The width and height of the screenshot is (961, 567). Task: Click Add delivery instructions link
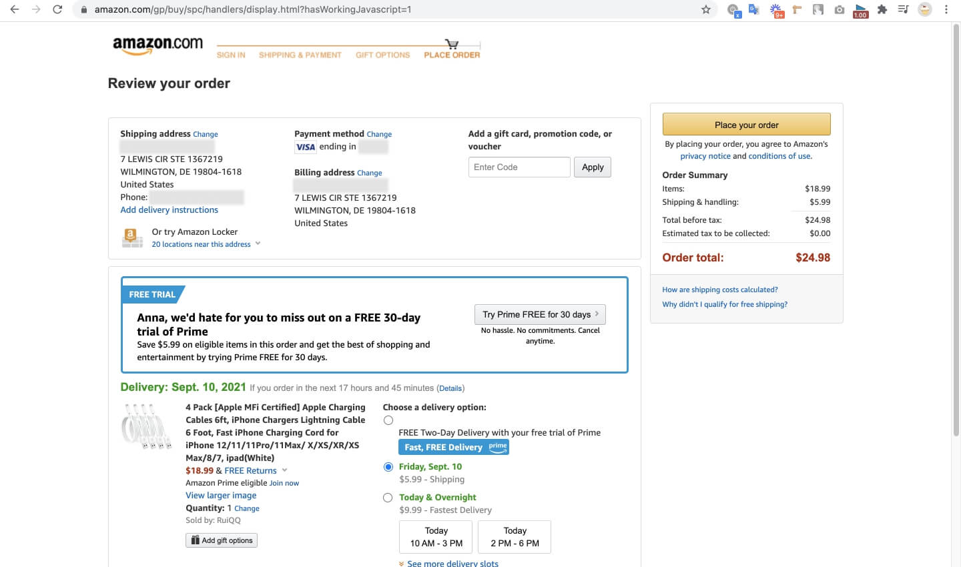click(x=169, y=210)
